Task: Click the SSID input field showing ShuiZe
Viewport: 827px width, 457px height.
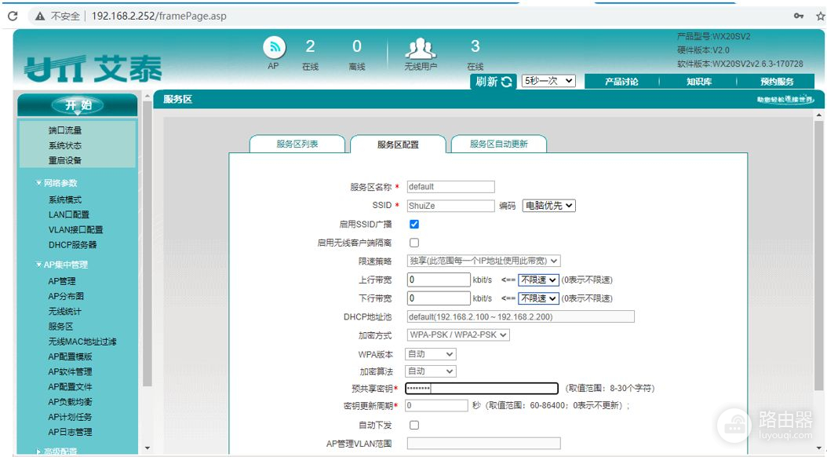Action: (450, 205)
